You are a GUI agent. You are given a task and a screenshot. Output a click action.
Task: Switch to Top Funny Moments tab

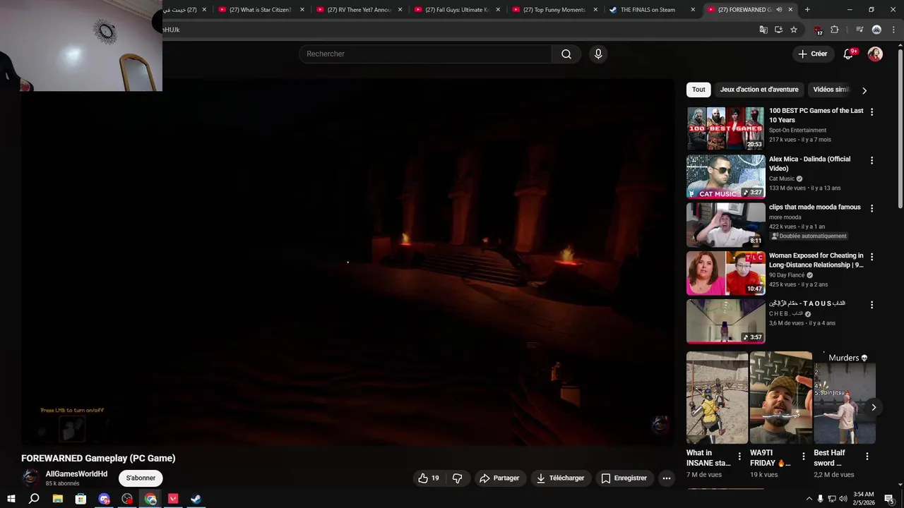click(554, 10)
